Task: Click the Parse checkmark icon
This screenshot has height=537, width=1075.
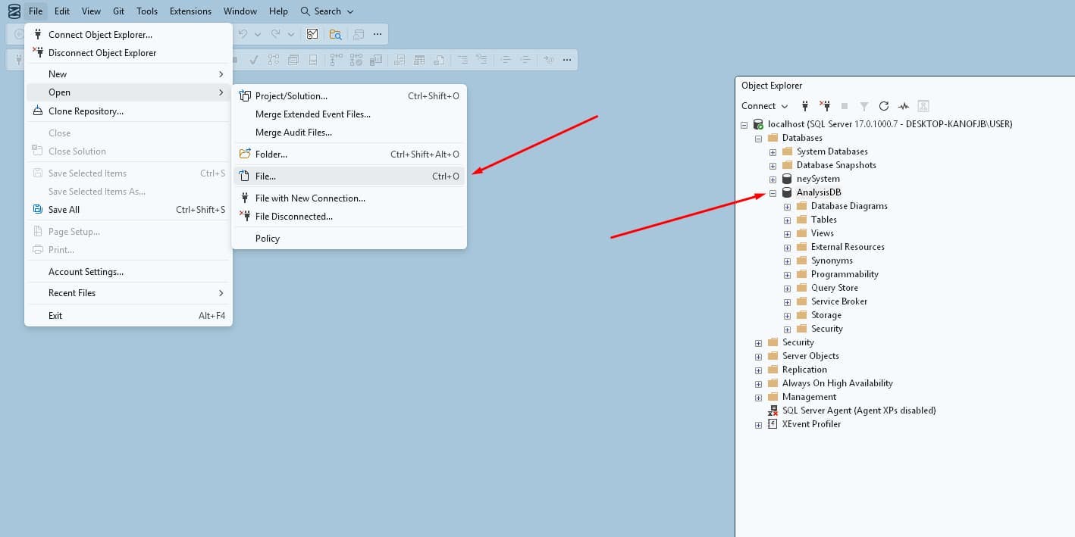Action: point(254,60)
